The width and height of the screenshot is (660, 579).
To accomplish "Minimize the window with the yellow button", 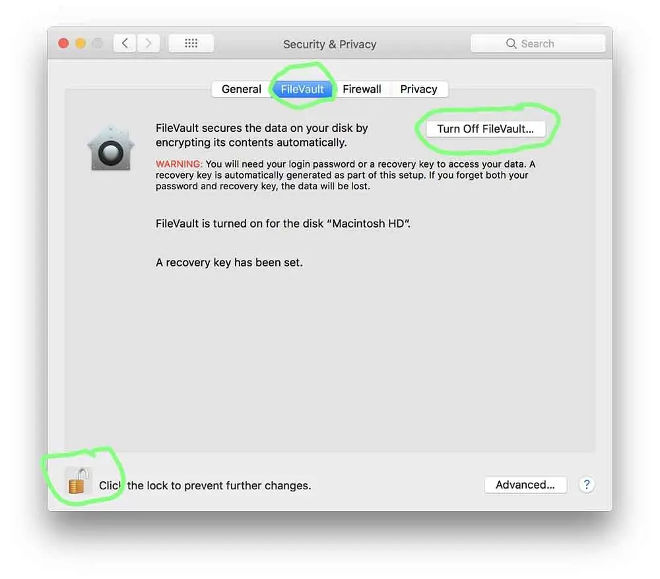I will coord(81,44).
